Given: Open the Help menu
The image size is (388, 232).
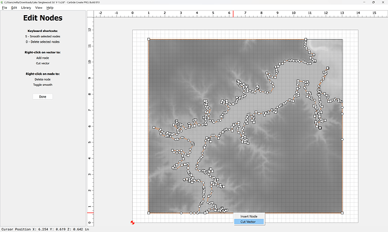Looking at the screenshot, I should pos(49,8).
